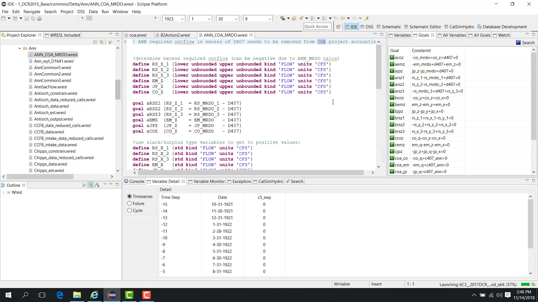Image resolution: width=538 pixels, height=302 pixels.
Task: Switch to the CalSimHydro perspective
Action: coord(459,27)
